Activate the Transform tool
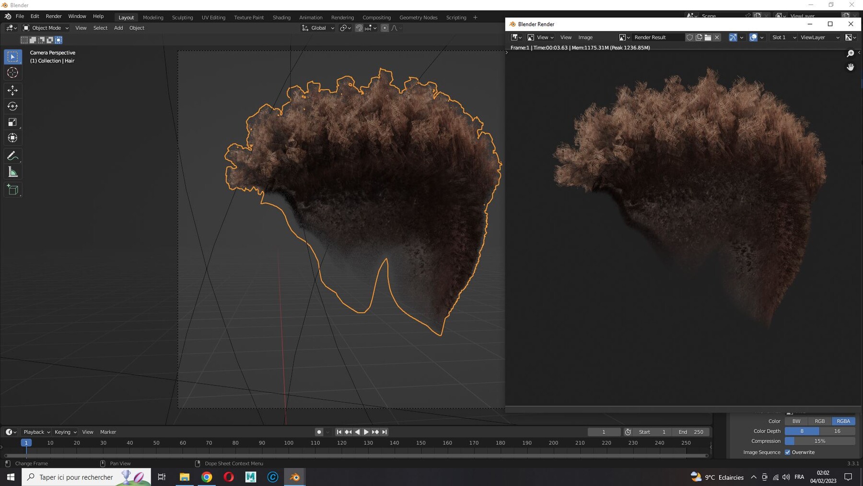The width and height of the screenshot is (863, 486). [x=13, y=138]
